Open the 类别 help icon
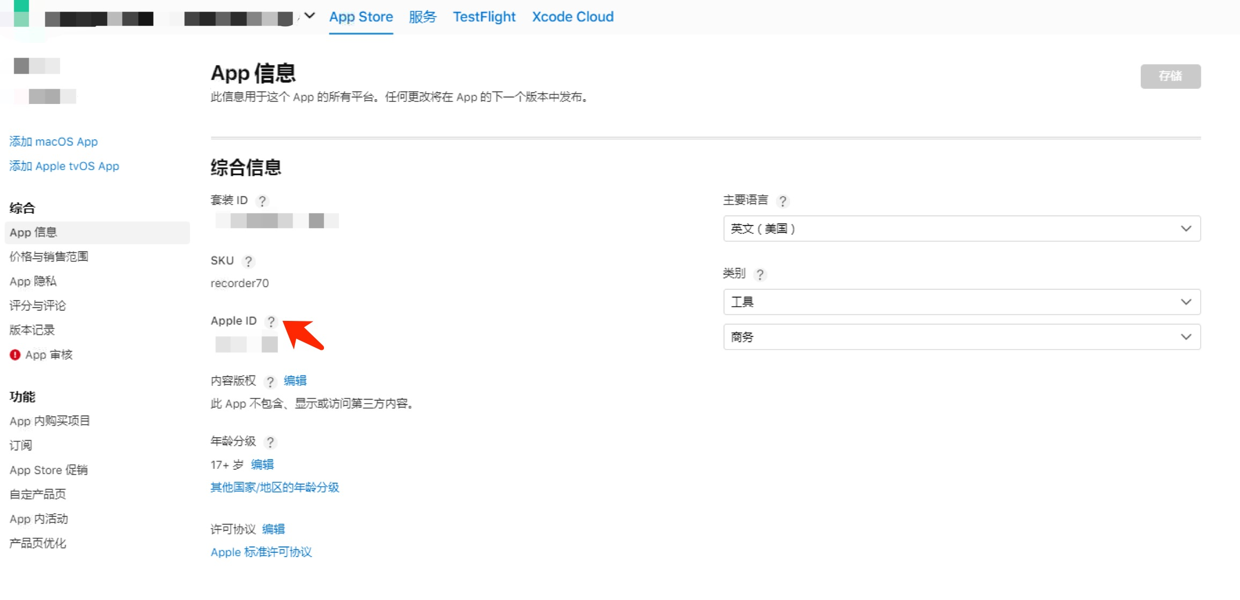The height and width of the screenshot is (600, 1240). click(762, 274)
